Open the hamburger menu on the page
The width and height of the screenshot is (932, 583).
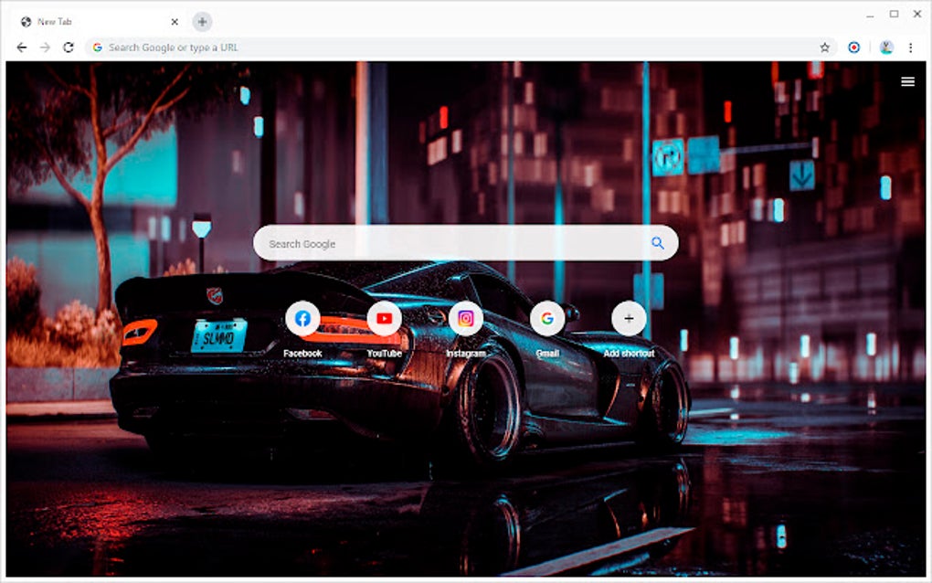907,81
